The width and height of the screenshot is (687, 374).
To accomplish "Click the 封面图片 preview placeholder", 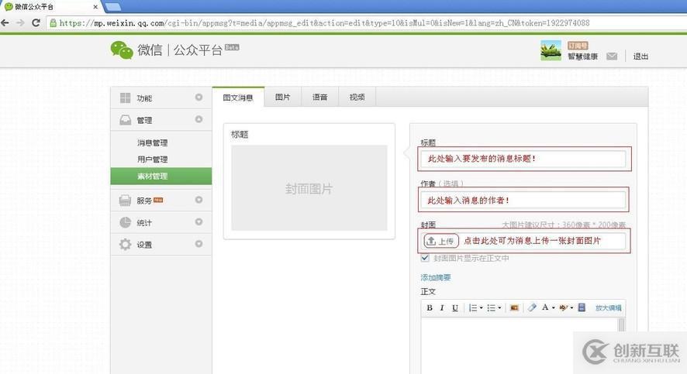I will coord(309,188).
